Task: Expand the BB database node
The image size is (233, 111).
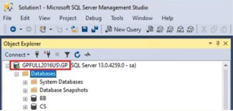Action: pyautogui.click(x=25, y=99)
